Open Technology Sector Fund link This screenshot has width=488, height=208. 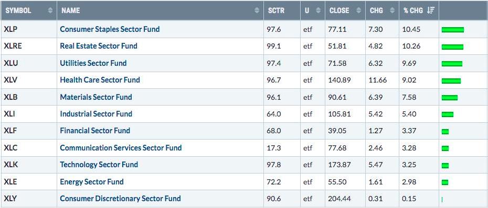pyautogui.click(x=99, y=164)
